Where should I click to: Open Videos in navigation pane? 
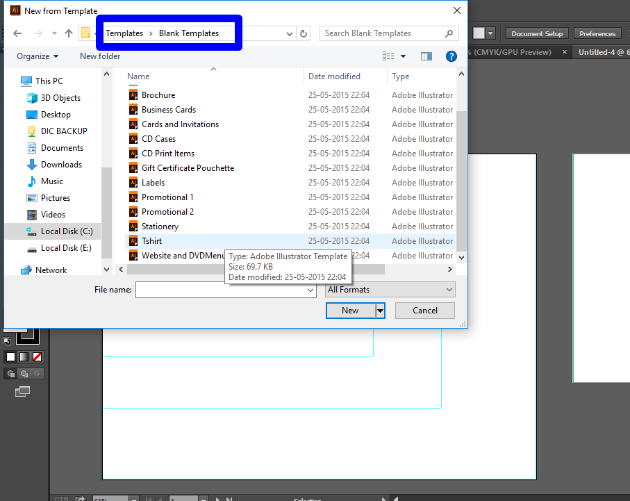tap(46, 215)
